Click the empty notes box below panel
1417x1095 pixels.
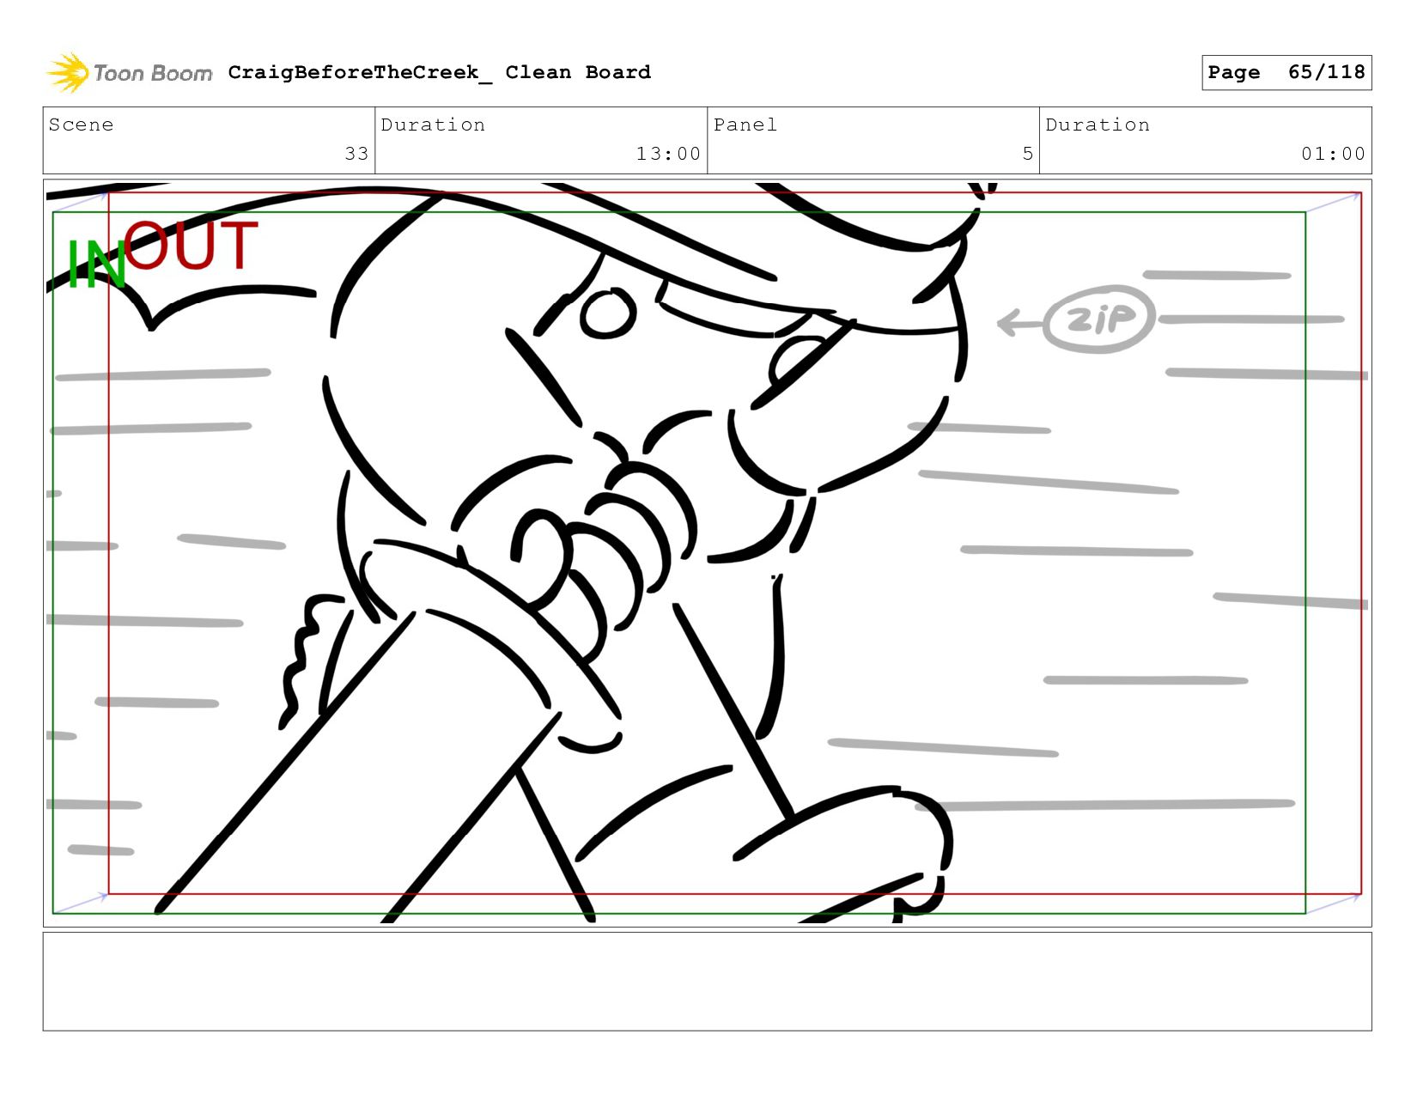(x=707, y=982)
